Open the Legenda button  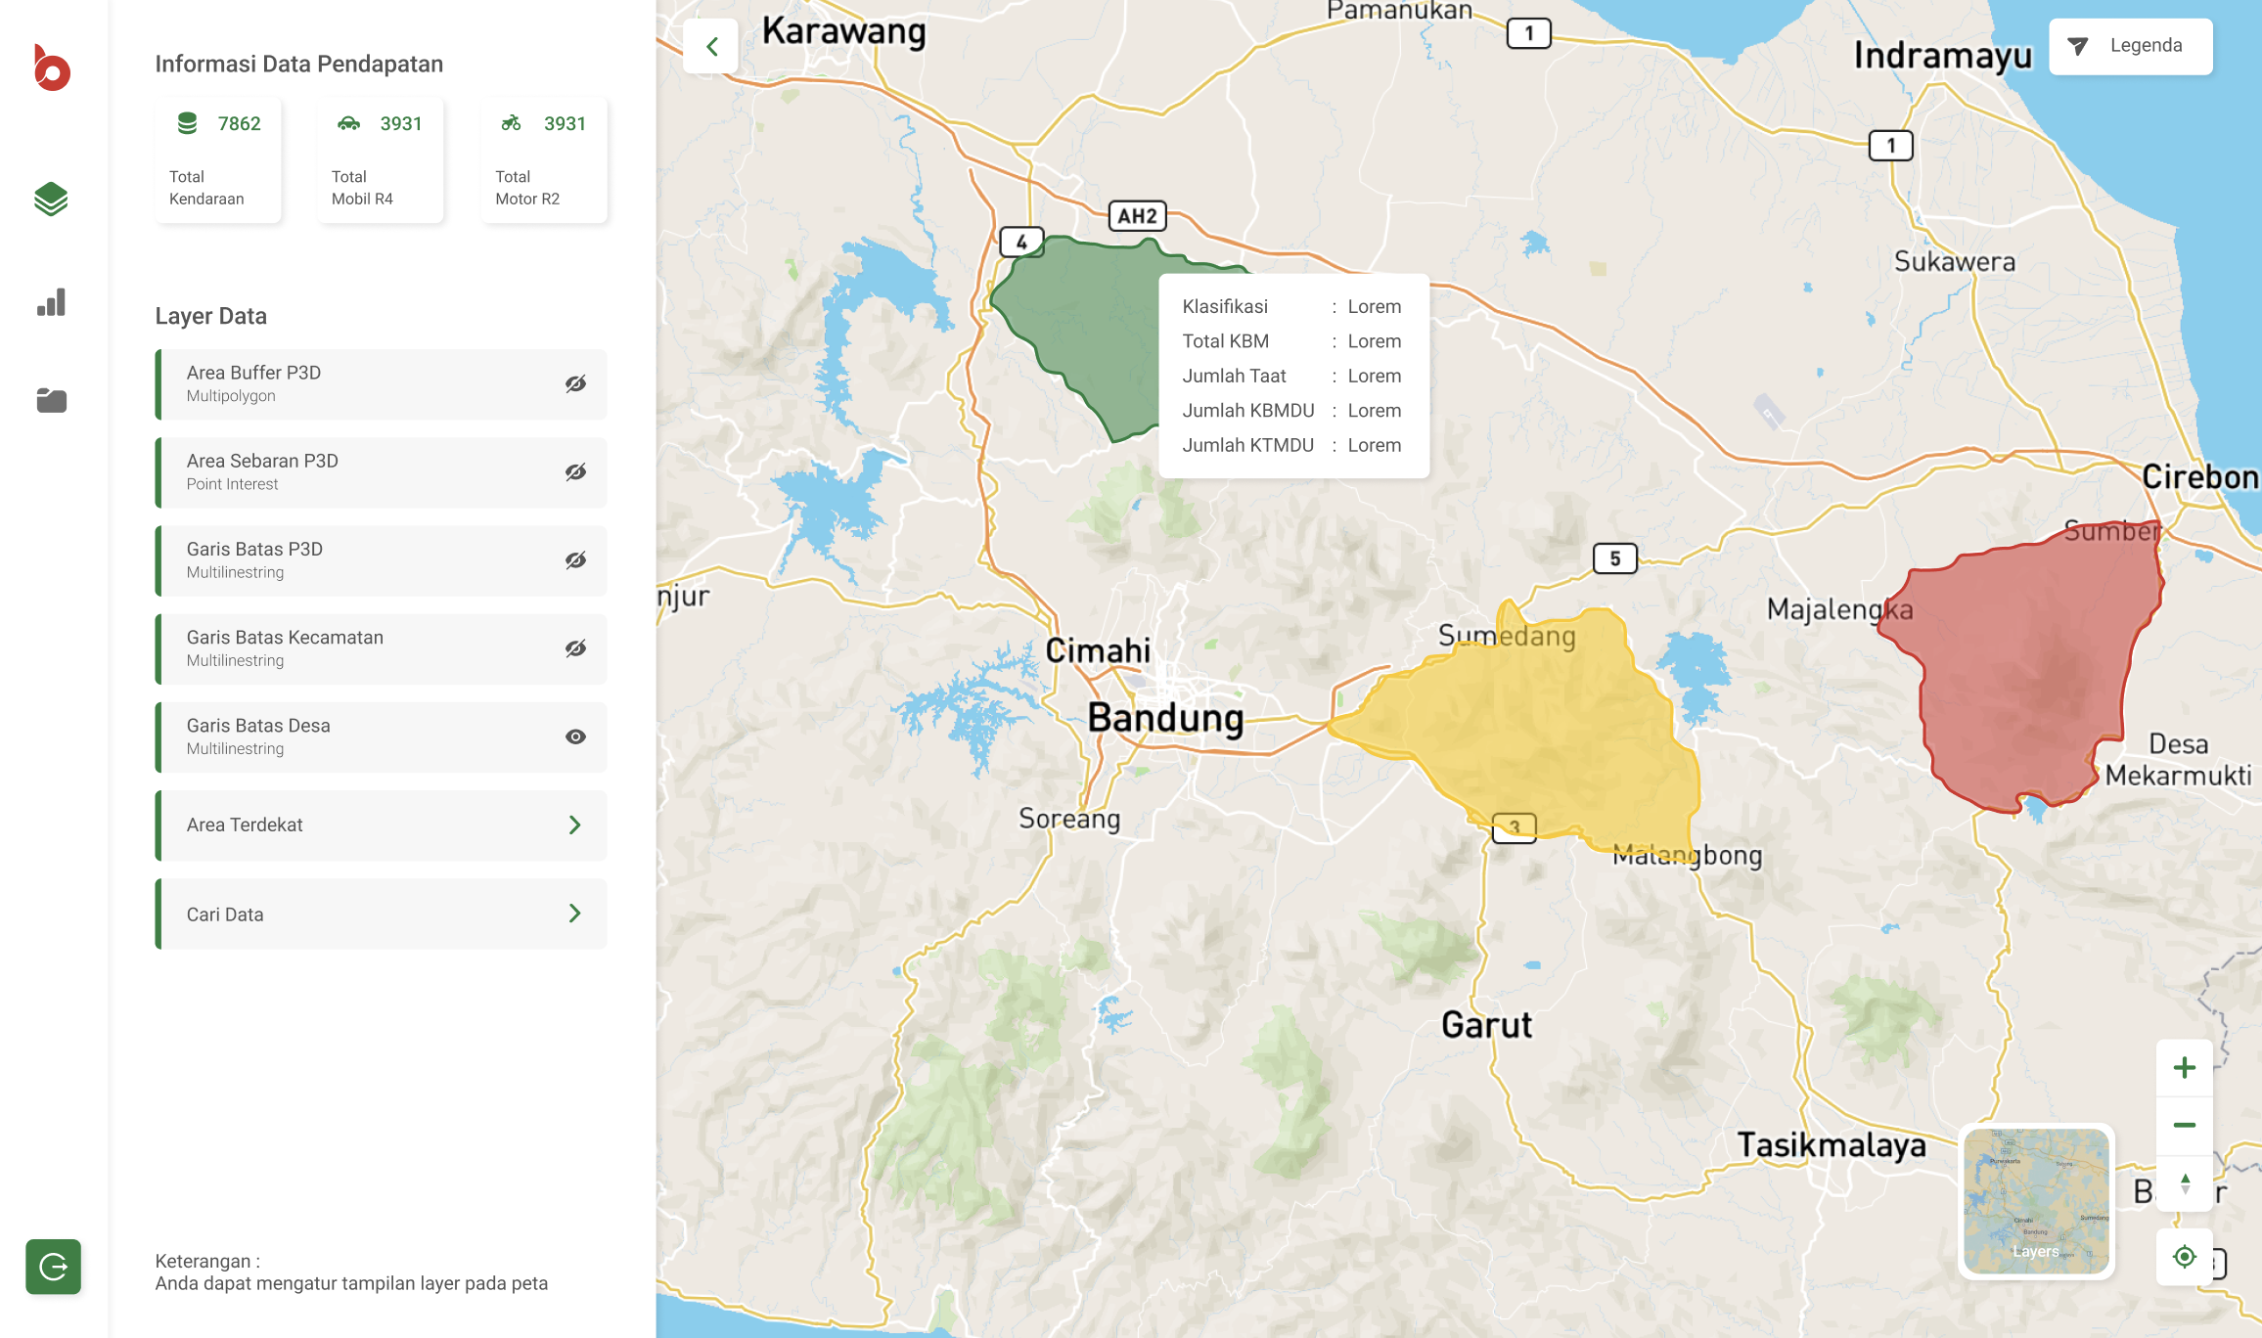point(2130,46)
